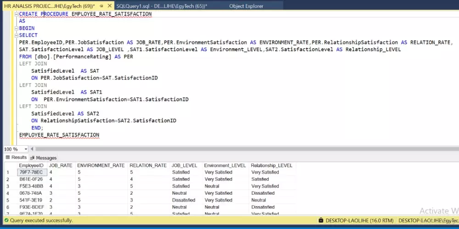The height and width of the screenshot is (229, 459).
Task: Select the RELATION_RATE column header
Action: (x=148, y=166)
